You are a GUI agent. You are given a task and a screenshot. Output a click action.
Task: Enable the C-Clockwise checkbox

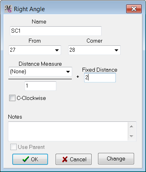(x=12, y=98)
